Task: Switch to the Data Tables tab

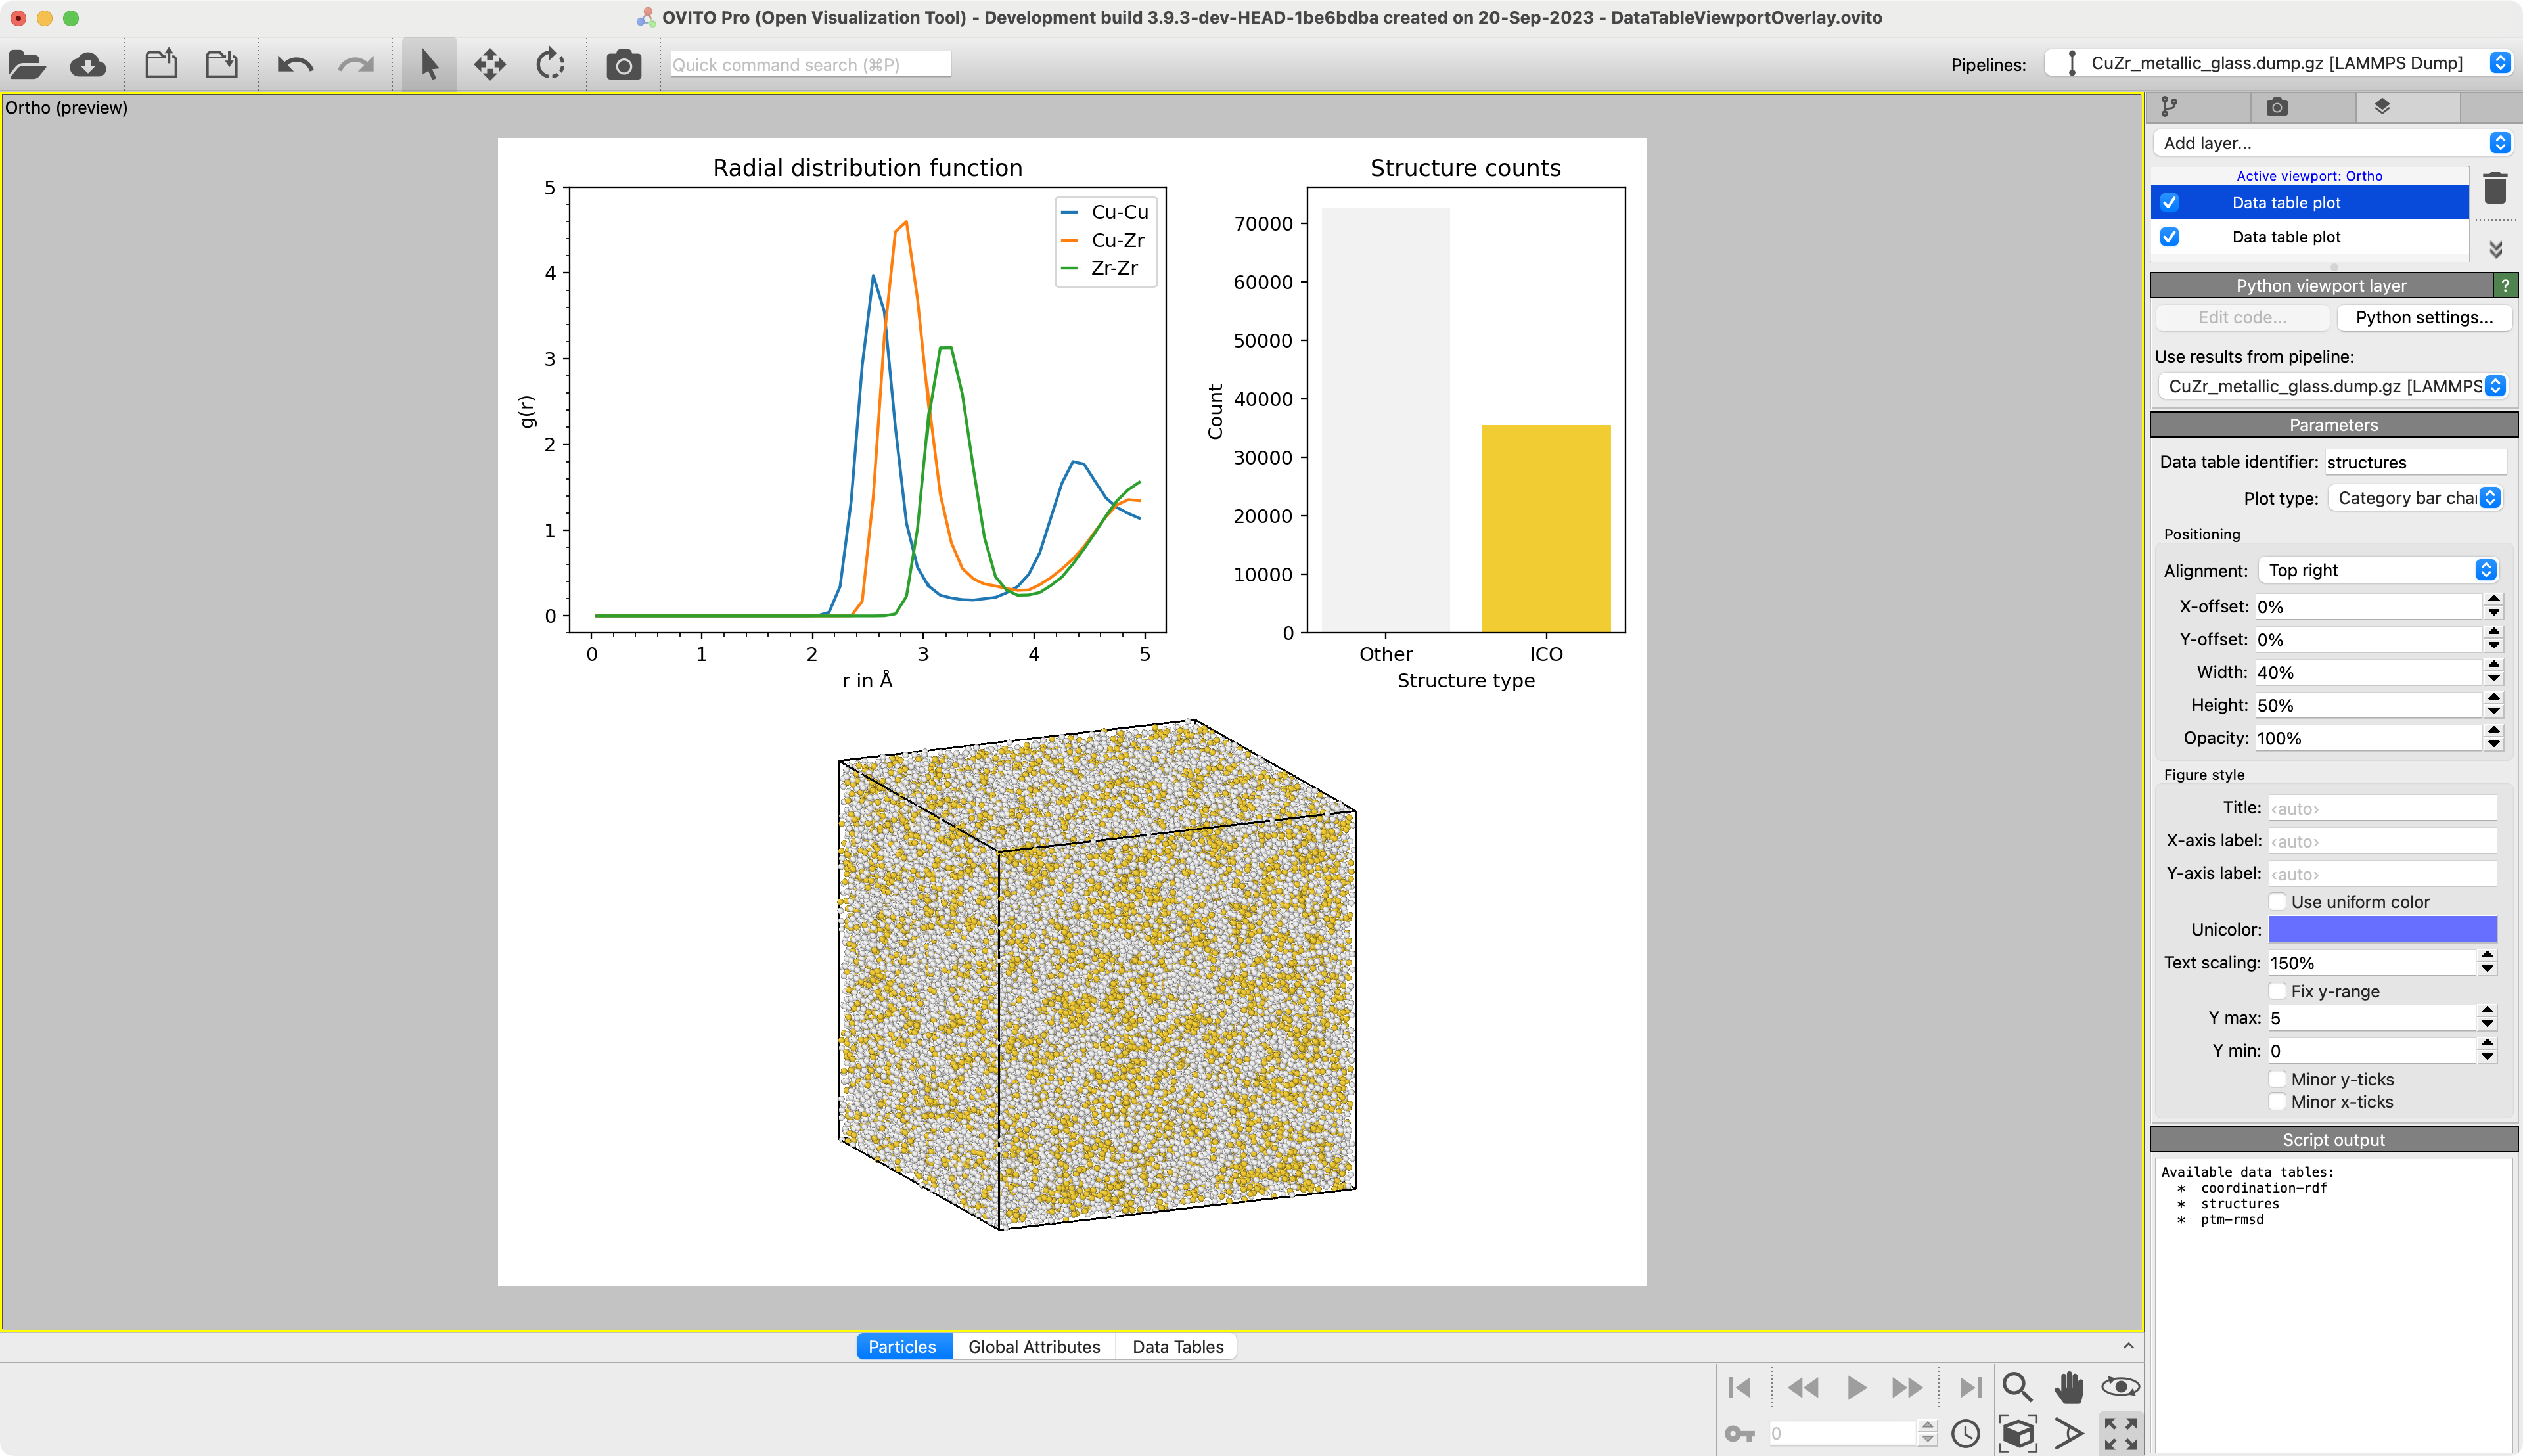Action: 1177,1347
